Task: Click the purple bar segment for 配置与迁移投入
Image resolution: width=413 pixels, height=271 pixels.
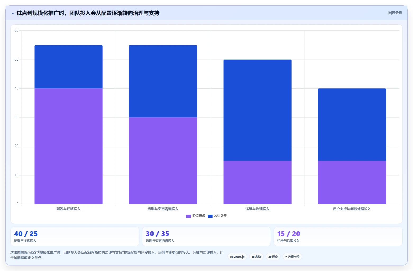Action: [x=69, y=146]
